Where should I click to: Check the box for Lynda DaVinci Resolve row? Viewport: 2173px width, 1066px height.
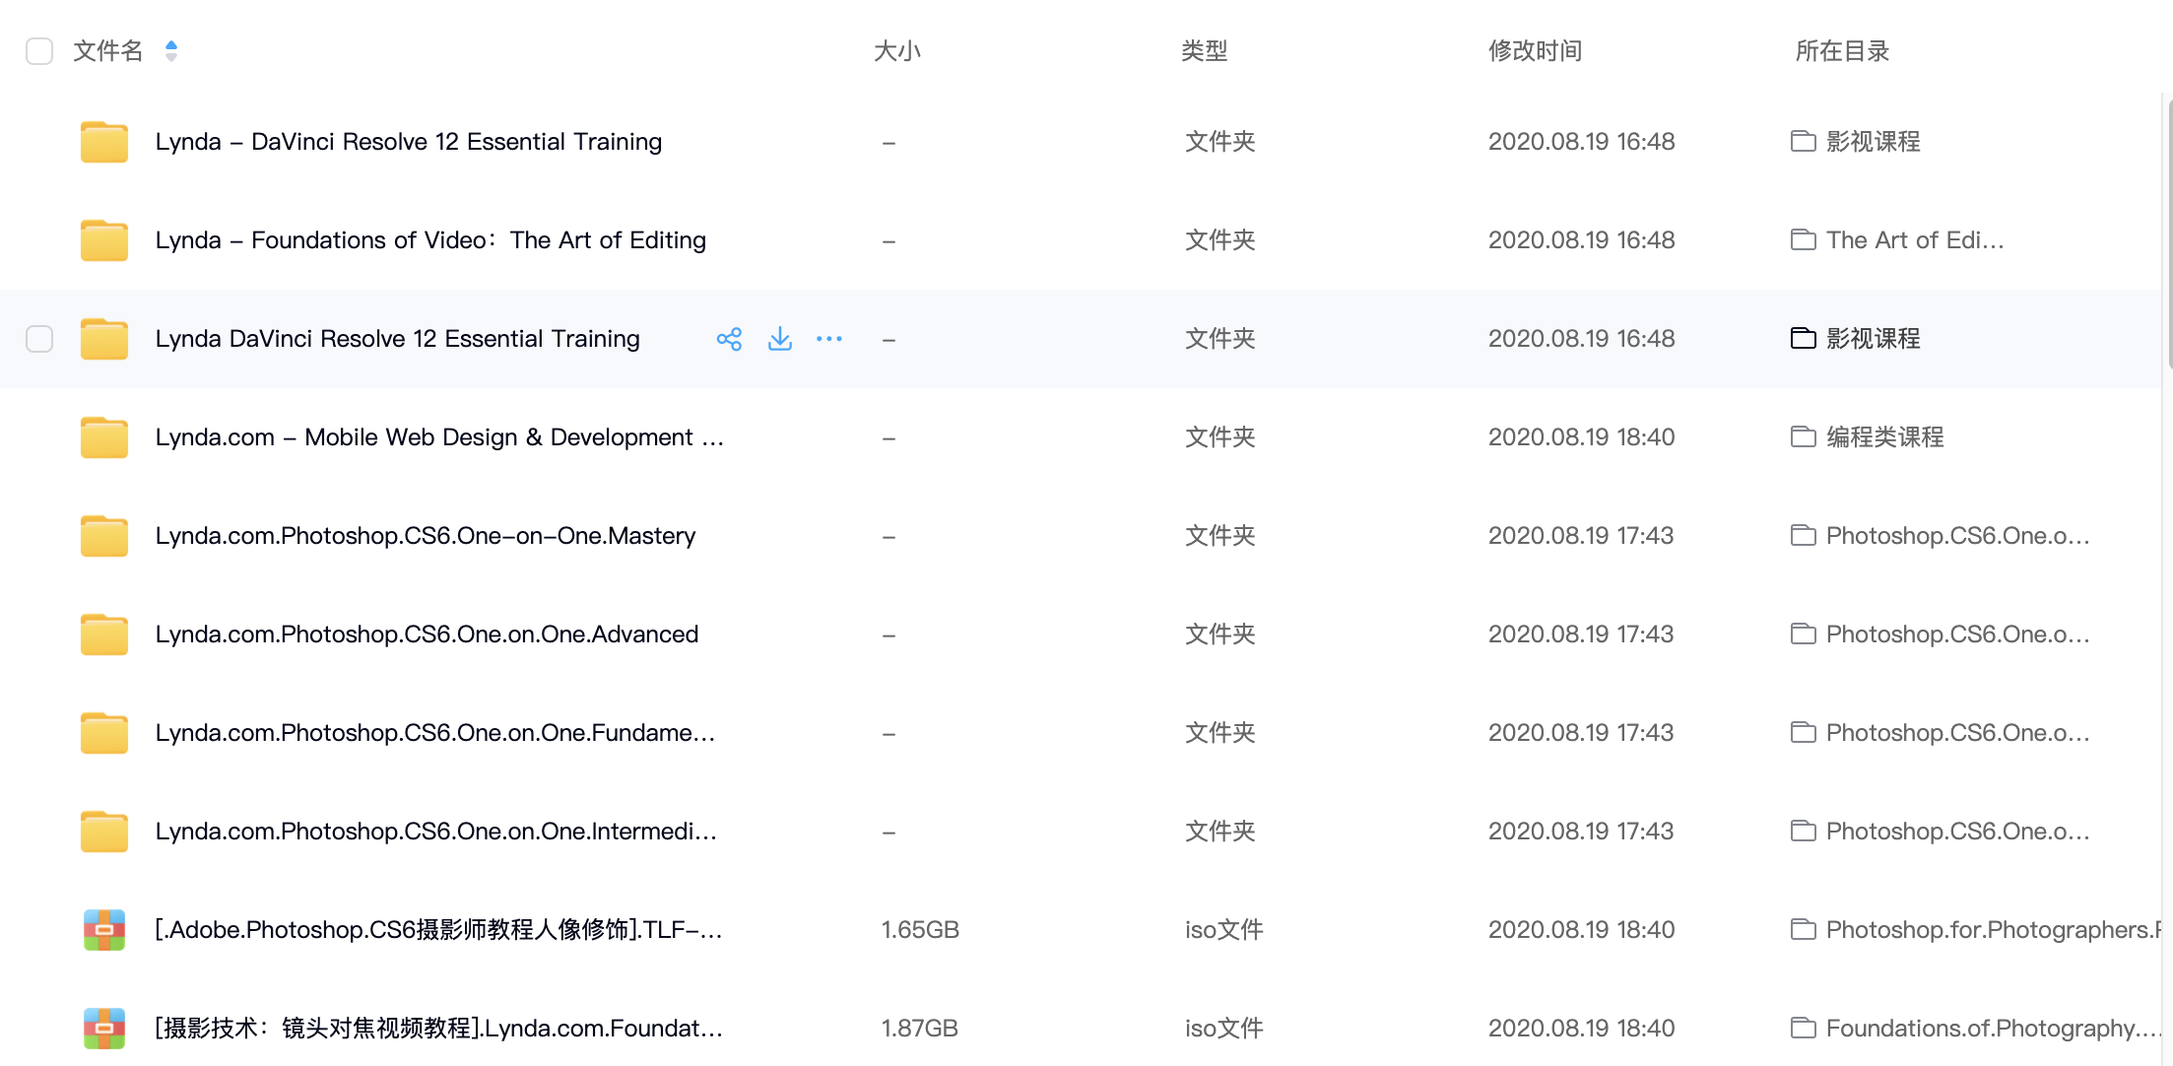[x=39, y=339]
